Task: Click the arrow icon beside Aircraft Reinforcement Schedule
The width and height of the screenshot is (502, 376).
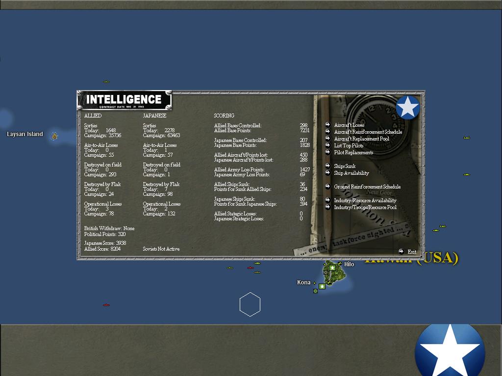Action: (x=327, y=132)
